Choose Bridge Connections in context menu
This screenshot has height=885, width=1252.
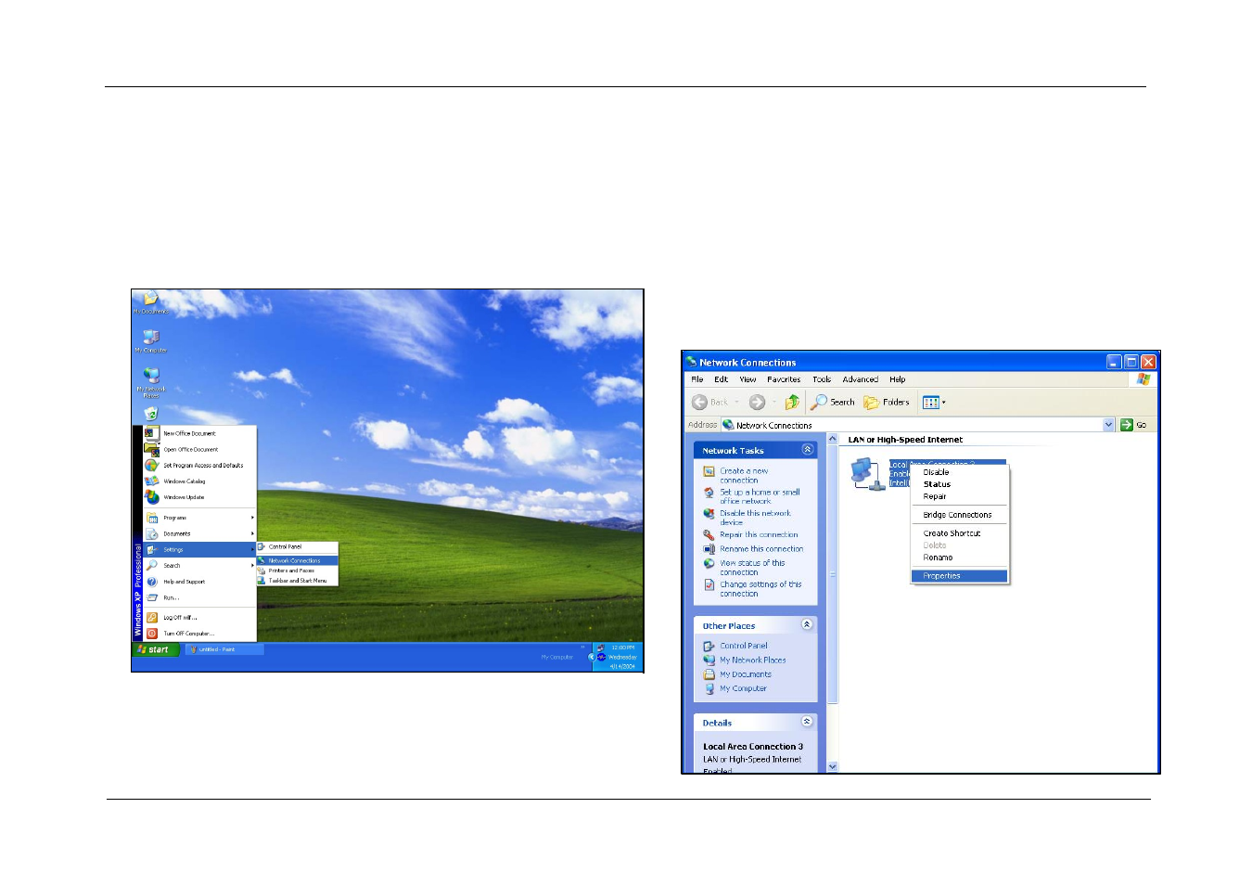click(x=960, y=515)
